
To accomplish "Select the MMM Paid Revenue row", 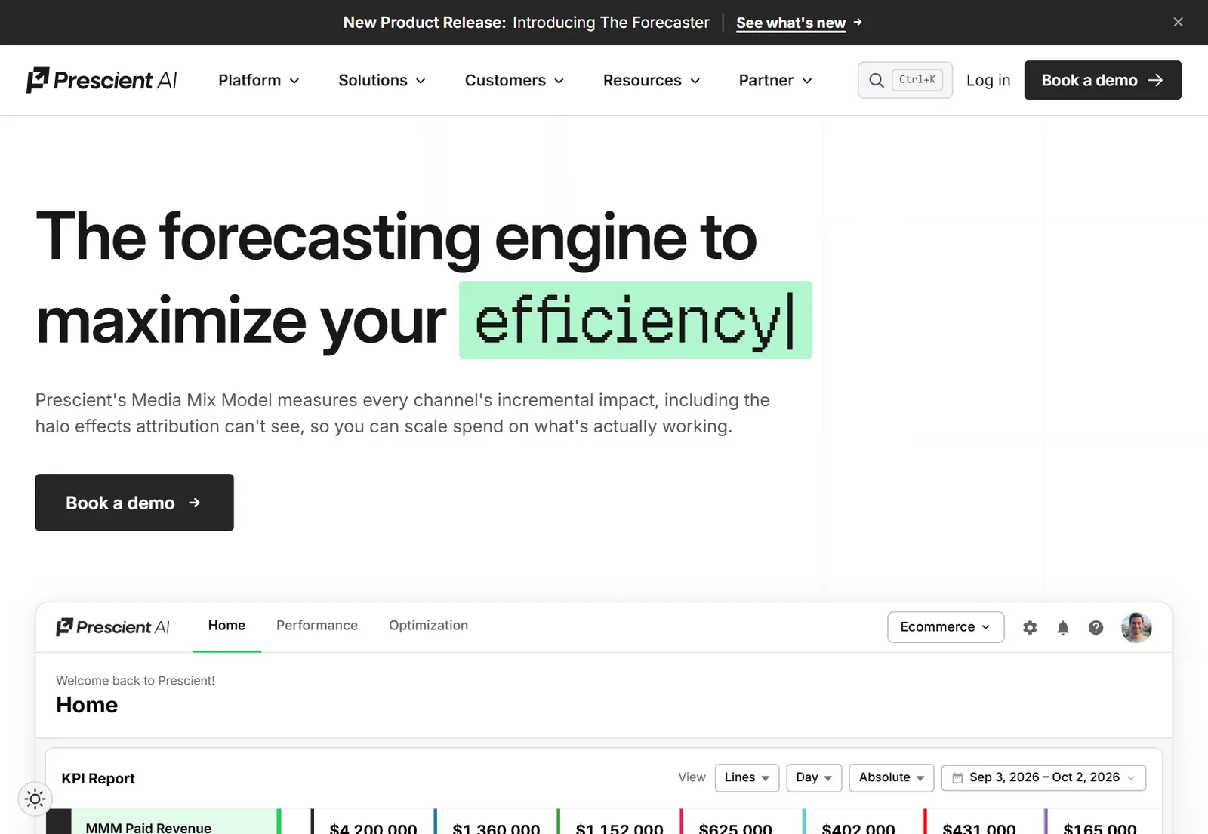I will pos(164,821).
